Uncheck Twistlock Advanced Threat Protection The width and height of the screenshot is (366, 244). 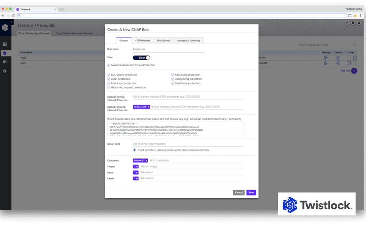pyautogui.click(x=109, y=65)
